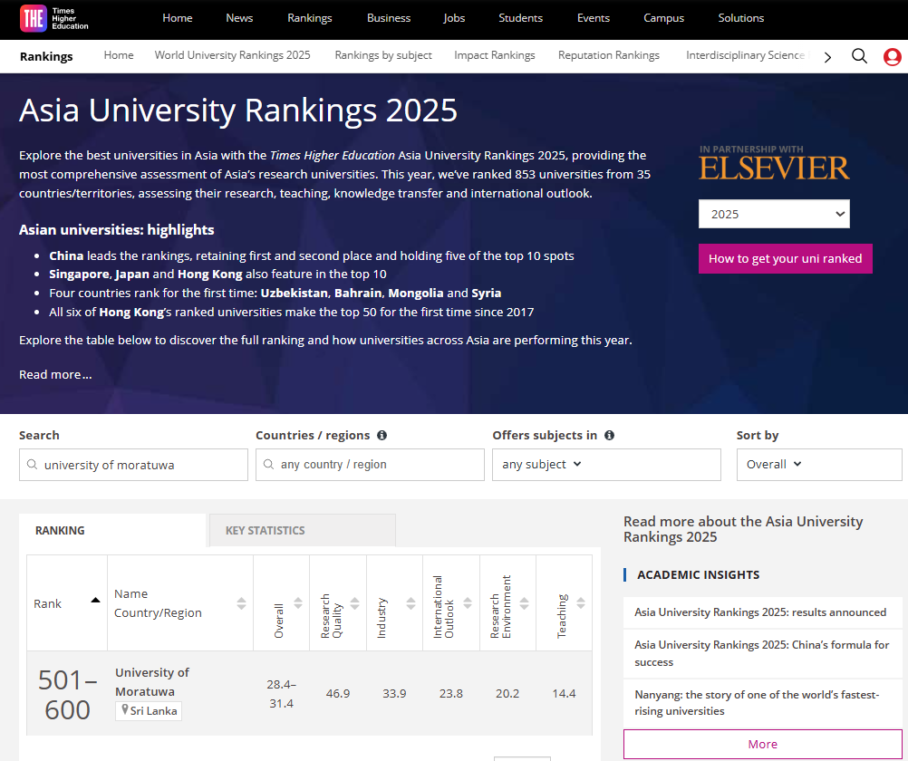The width and height of the screenshot is (908, 761).
Task: Click the Research Environment score 20.2
Action: point(507,693)
